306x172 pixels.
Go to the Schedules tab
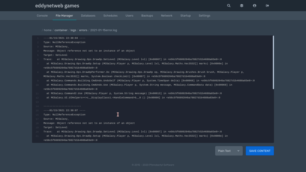pyautogui.click(x=110, y=16)
